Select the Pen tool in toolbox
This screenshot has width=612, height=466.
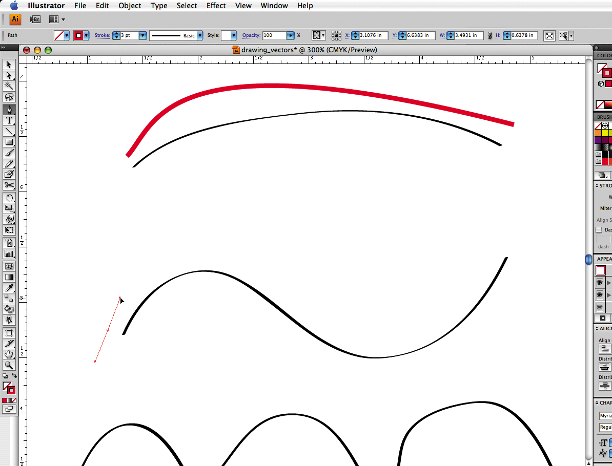tap(9, 110)
